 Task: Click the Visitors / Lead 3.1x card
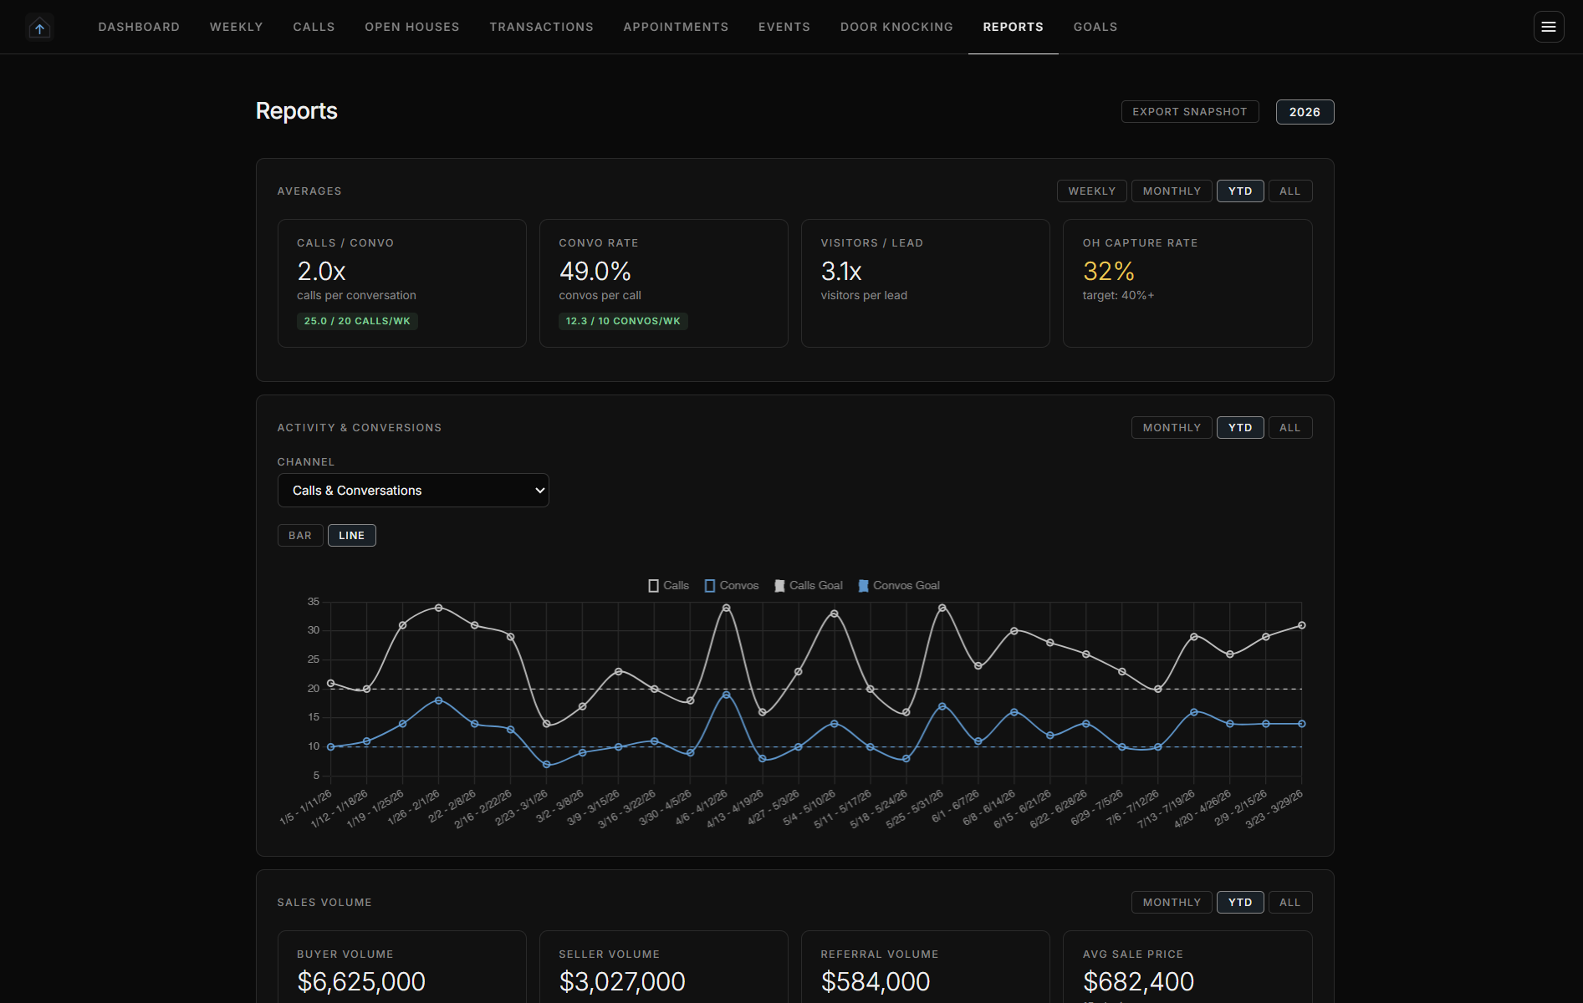926,283
